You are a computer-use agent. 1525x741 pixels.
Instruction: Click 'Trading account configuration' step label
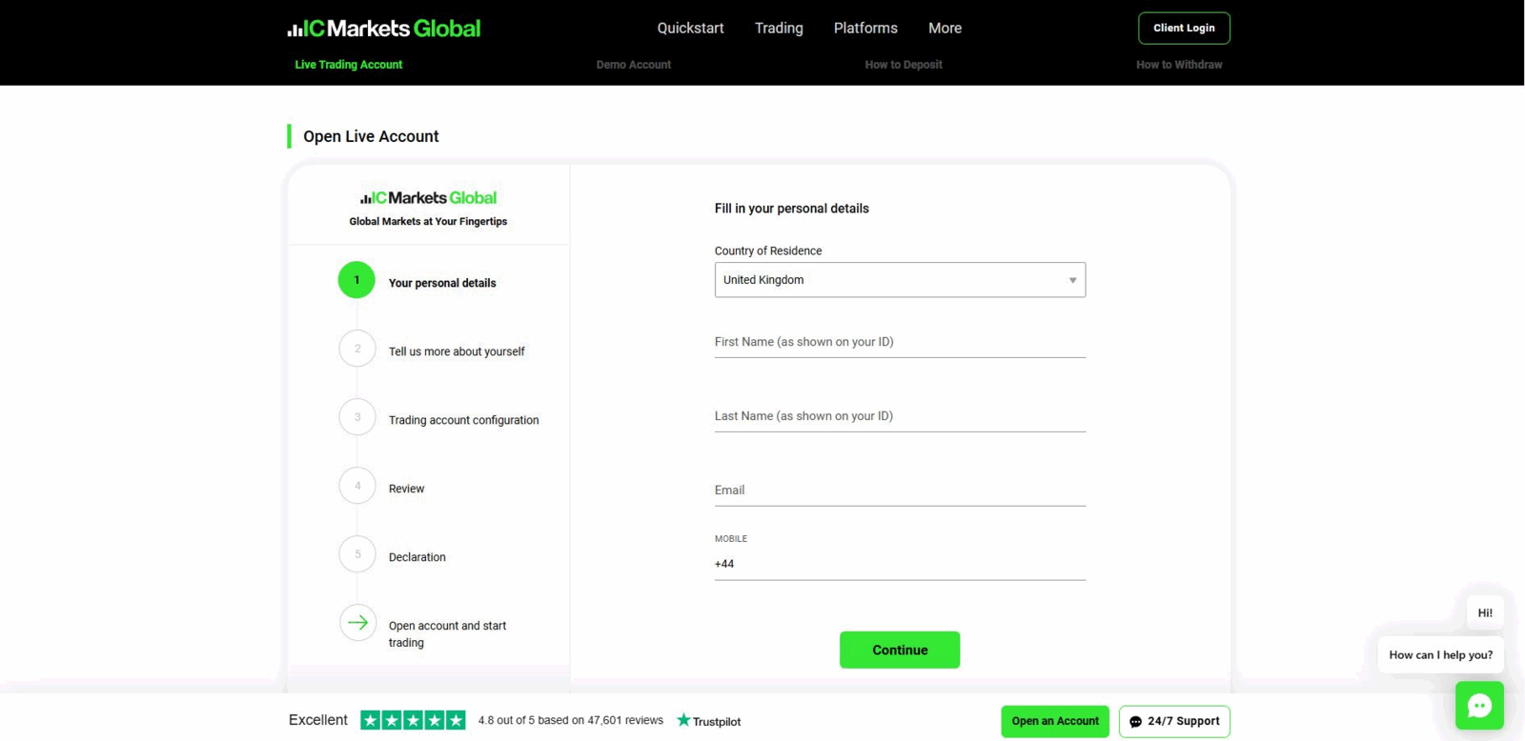tap(463, 420)
